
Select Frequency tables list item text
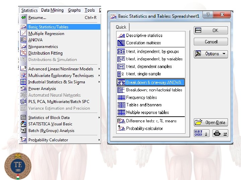pyautogui.click(x=141, y=97)
